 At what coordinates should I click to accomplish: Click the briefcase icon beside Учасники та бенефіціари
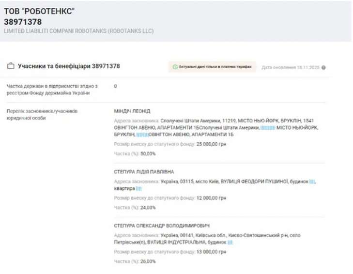coord(11,66)
